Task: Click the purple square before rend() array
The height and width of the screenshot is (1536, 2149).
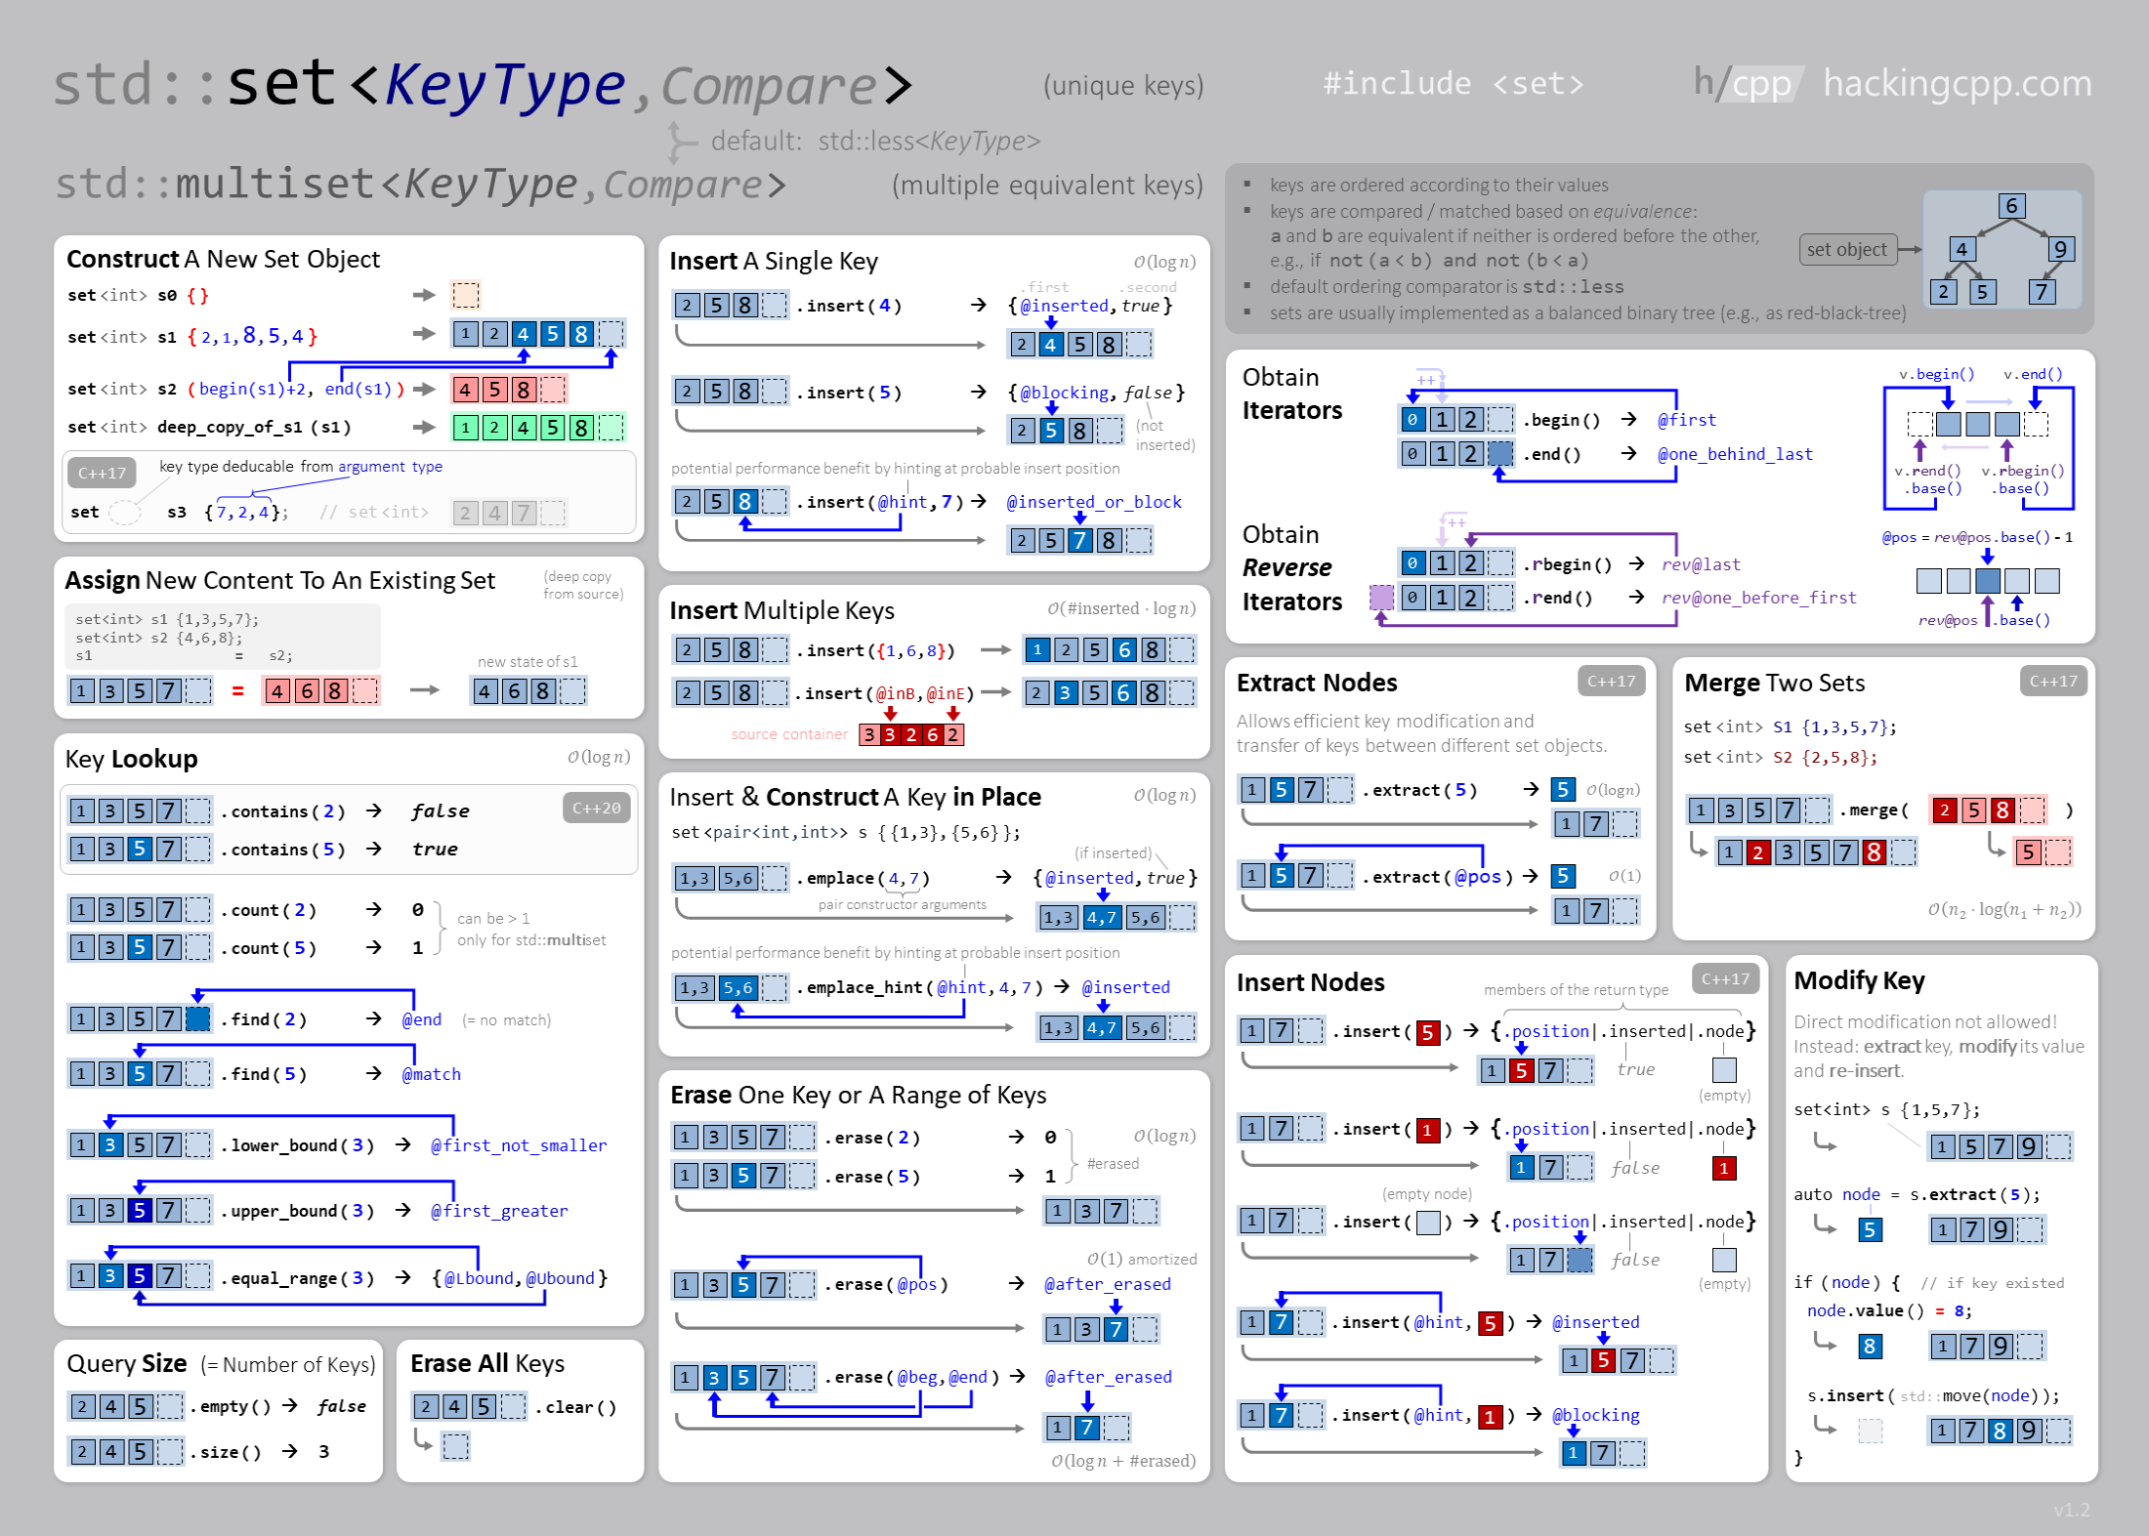Action: point(1381,597)
